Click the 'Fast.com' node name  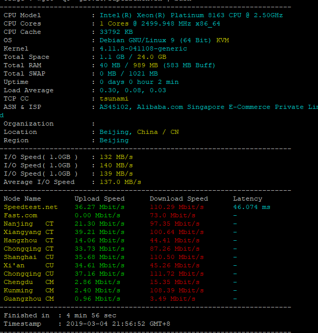20,215
